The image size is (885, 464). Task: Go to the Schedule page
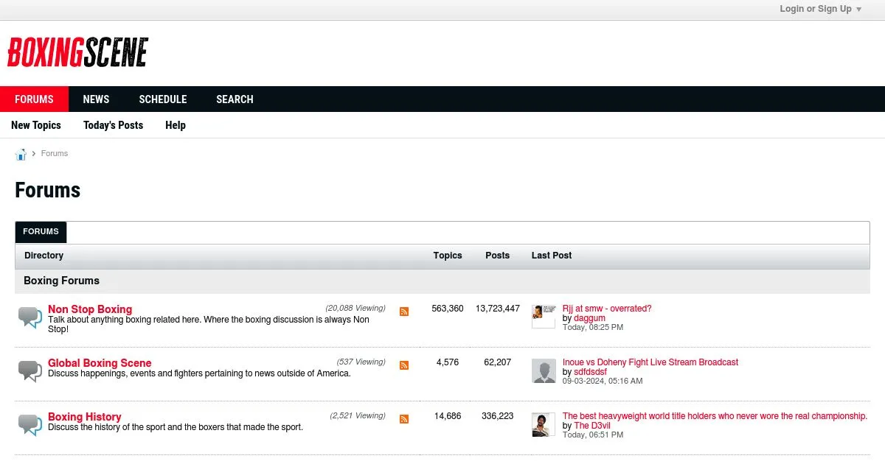click(x=162, y=99)
